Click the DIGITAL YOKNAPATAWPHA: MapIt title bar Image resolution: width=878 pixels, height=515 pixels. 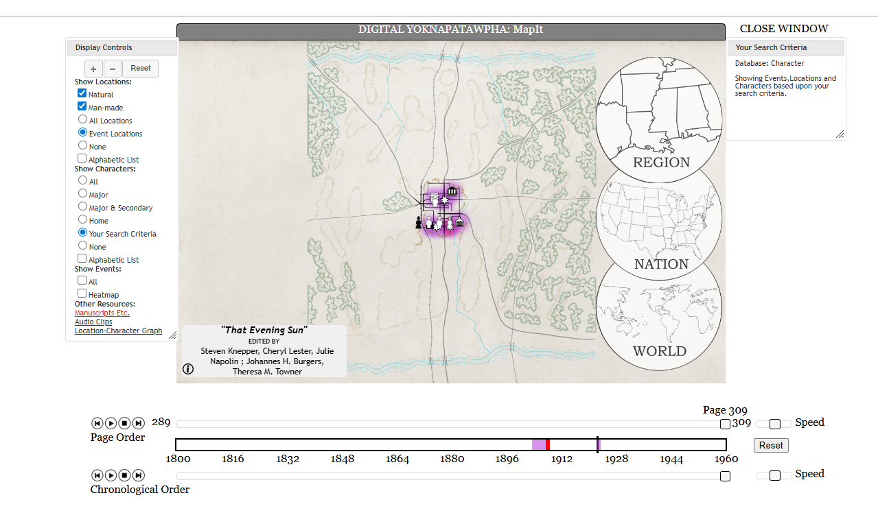coord(450,30)
